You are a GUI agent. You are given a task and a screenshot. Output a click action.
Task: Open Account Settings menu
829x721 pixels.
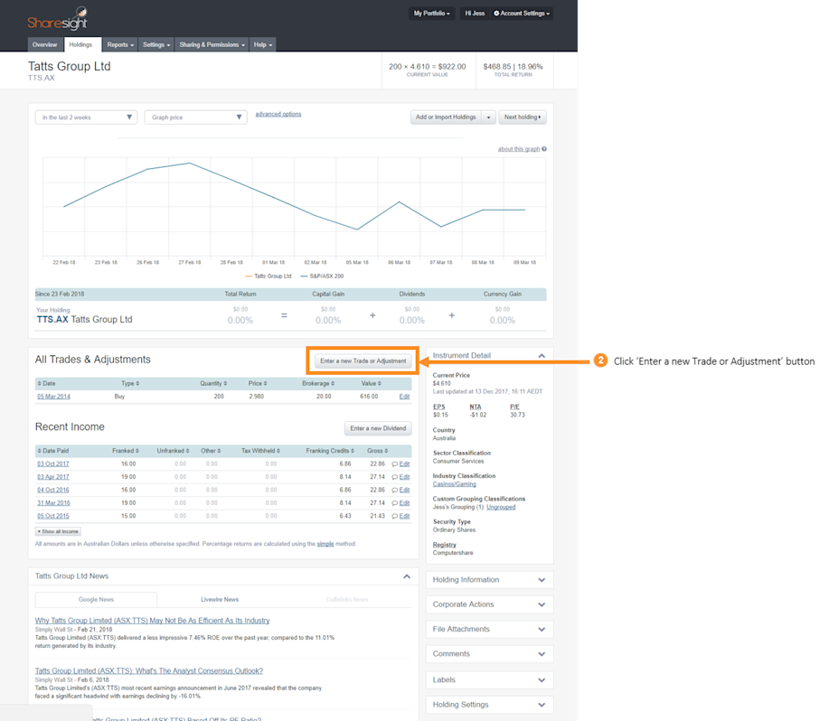pos(522,14)
